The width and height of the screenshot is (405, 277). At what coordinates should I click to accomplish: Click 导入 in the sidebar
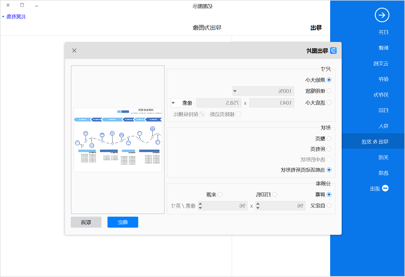pos(383,126)
